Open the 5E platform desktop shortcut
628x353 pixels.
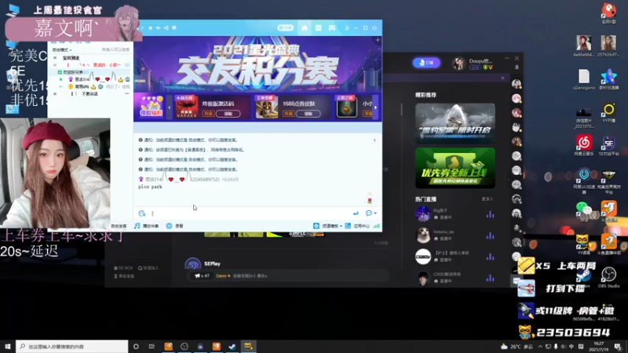coord(609,145)
